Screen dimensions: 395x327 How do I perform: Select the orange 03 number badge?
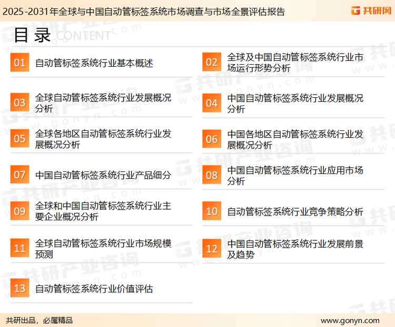(19, 103)
